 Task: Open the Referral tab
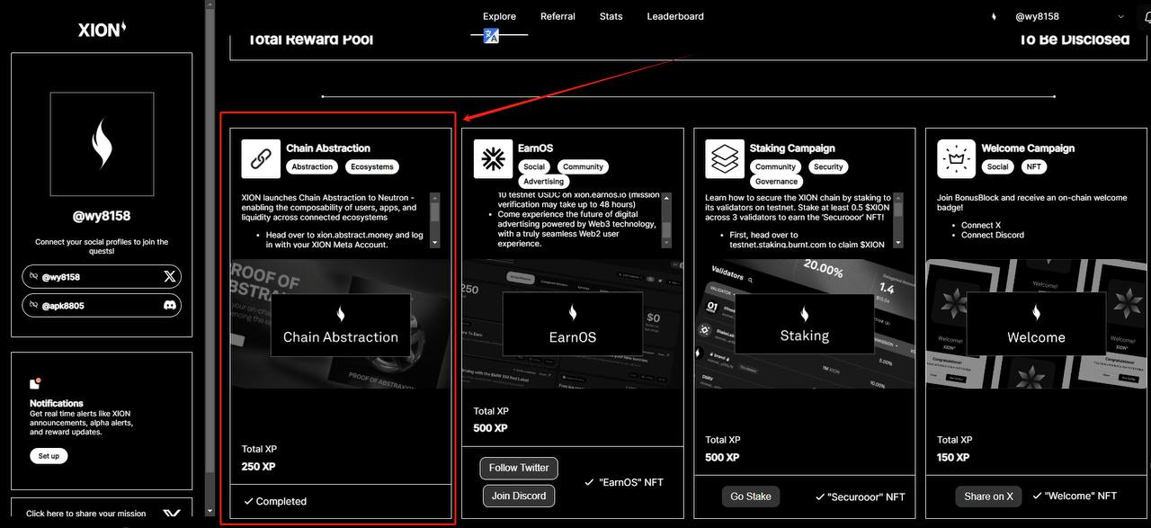558,16
